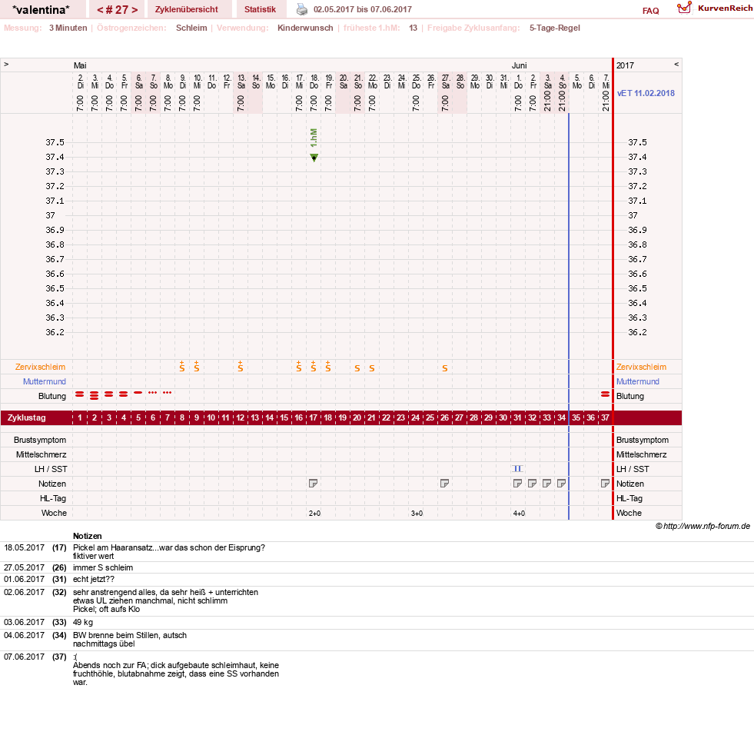Click the bleeding symbol on cycle day 37

pyautogui.click(x=605, y=394)
